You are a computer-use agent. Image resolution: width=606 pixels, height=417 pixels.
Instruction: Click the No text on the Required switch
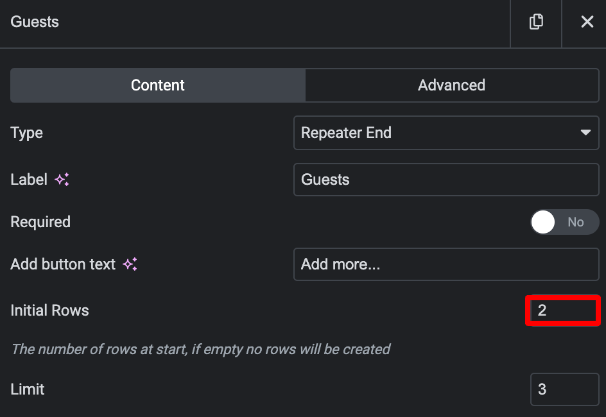tap(575, 222)
